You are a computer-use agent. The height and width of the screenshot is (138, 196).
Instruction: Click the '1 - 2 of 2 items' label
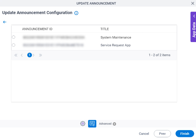coord(159,55)
